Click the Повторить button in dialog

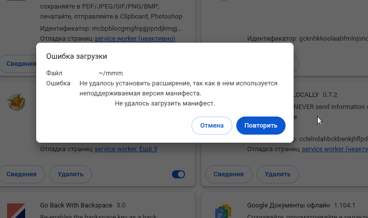pos(261,126)
